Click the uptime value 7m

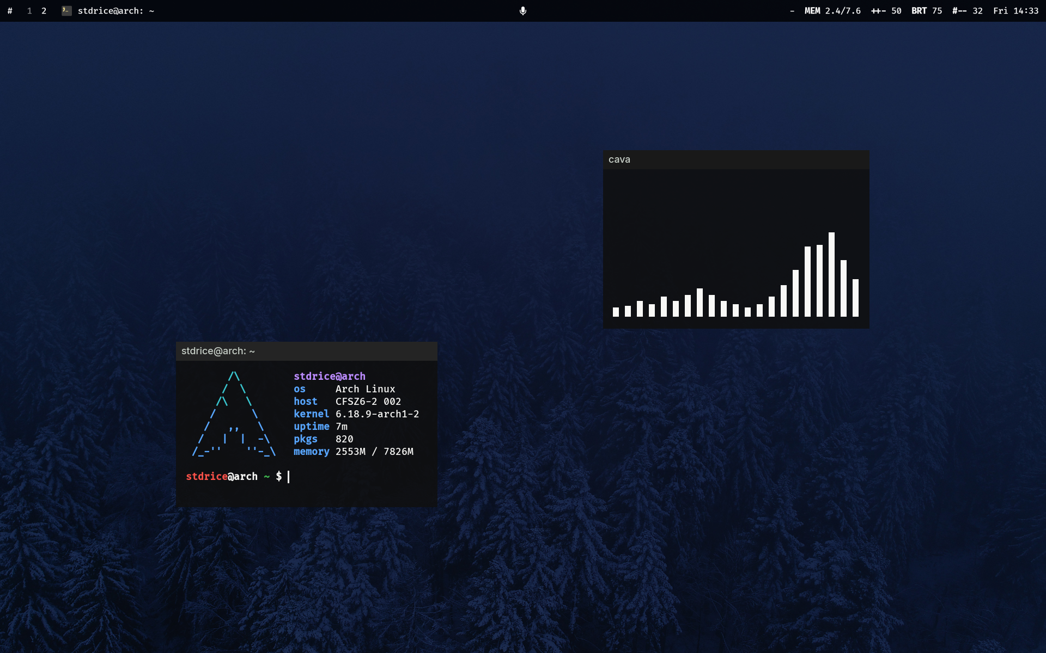coord(342,427)
